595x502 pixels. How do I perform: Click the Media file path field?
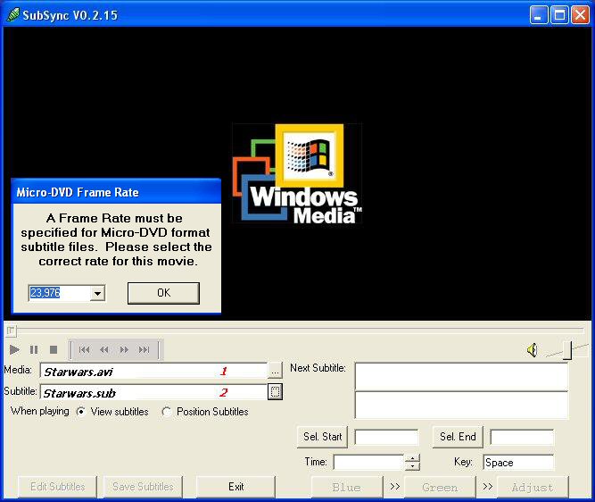pyautogui.click(x=153, y=371)
